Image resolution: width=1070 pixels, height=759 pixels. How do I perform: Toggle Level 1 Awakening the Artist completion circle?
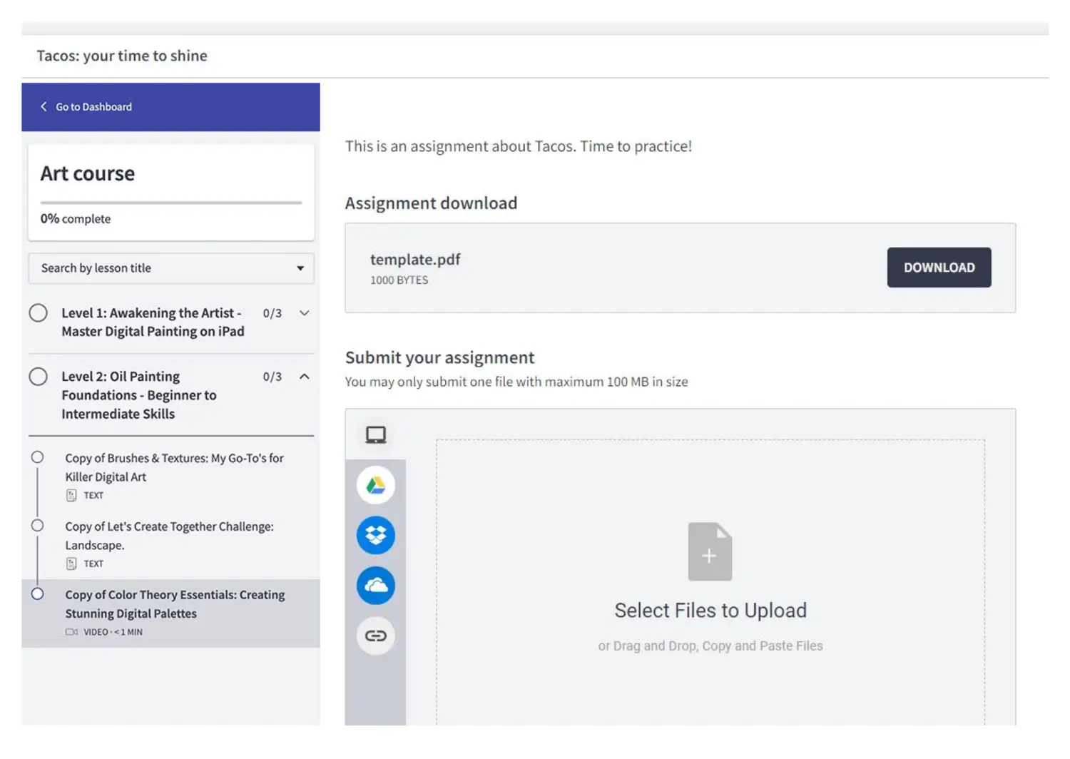pyautogui.click(x=39, y=313)
